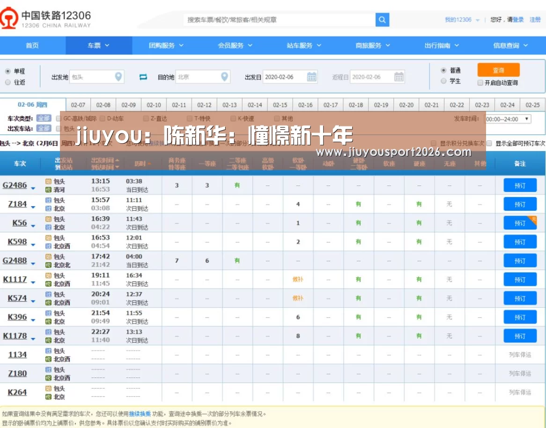Click 预订 button for train K1178
This screenshot has width=546, height=428.
tap(520, 336)
